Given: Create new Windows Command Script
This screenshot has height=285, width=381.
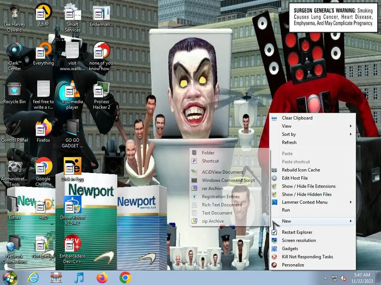Looking at the screenshot, I should click(x=229, y=180).
